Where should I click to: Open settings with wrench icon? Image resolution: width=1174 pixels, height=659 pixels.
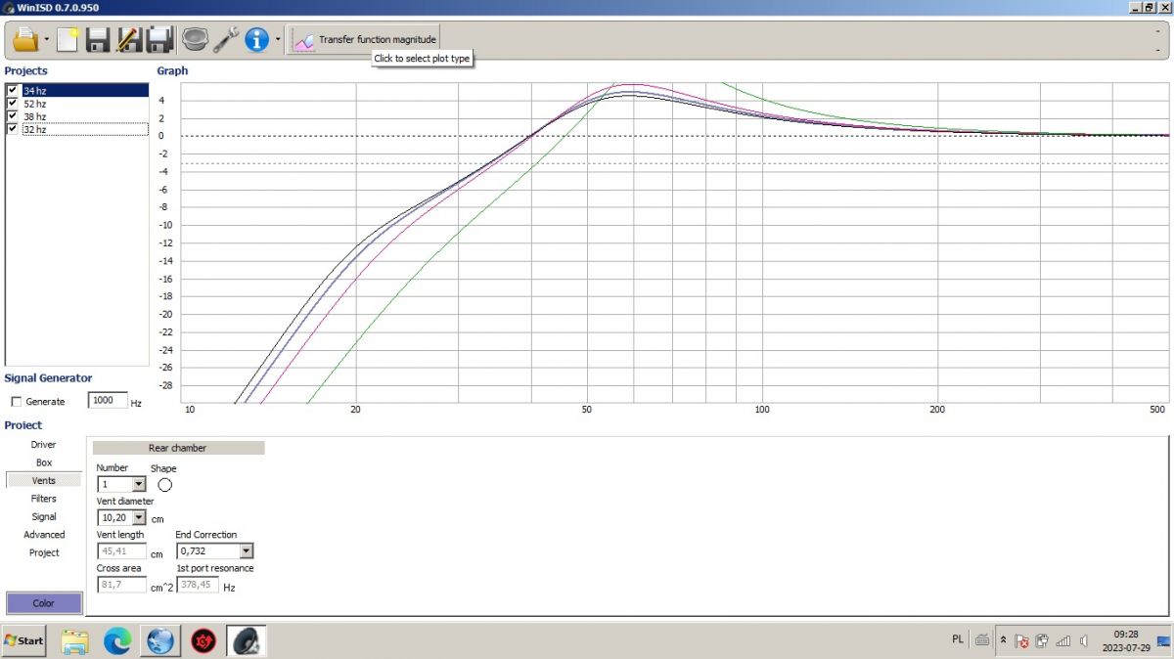click(226, 40)
